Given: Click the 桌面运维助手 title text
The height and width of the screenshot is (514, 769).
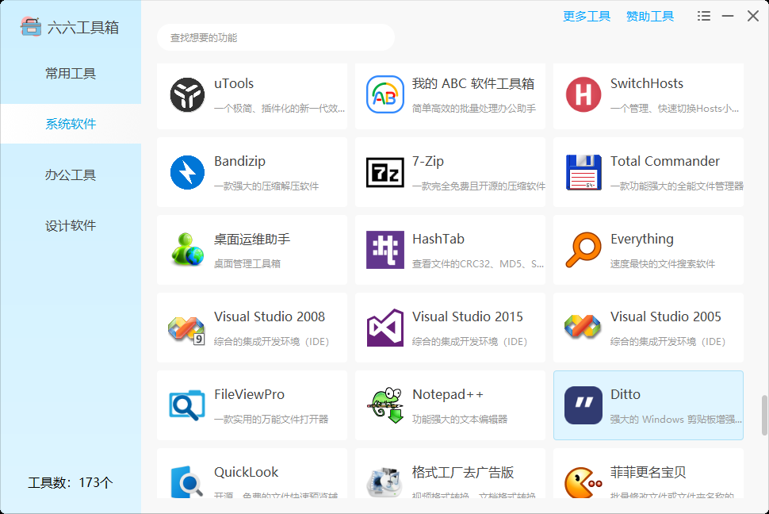Looking at the screenshot, I should [x=252, y=239].
